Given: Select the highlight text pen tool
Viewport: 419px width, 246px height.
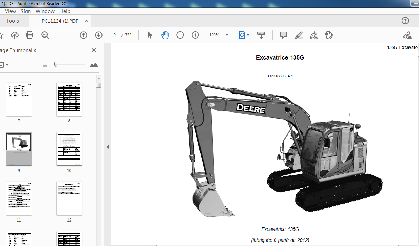Looking at the screenshot, I should click(299, 35).
